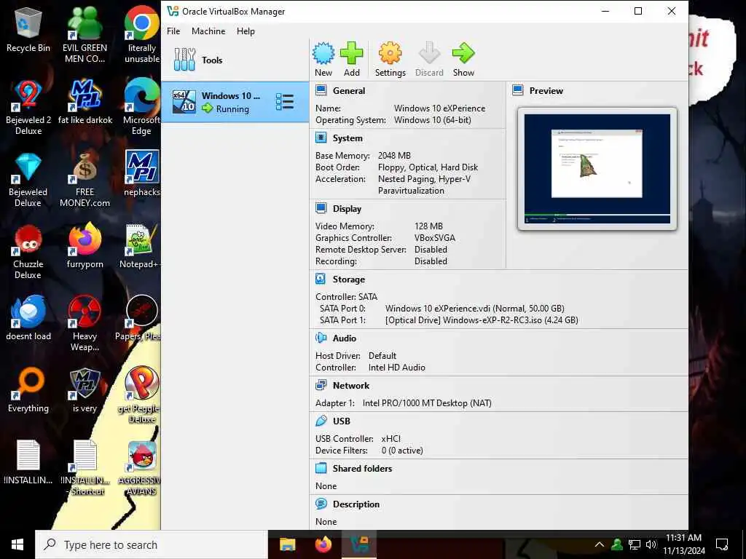Click the Notepad++ desktop icon
The image size is (746, 559).
[140, 246]
